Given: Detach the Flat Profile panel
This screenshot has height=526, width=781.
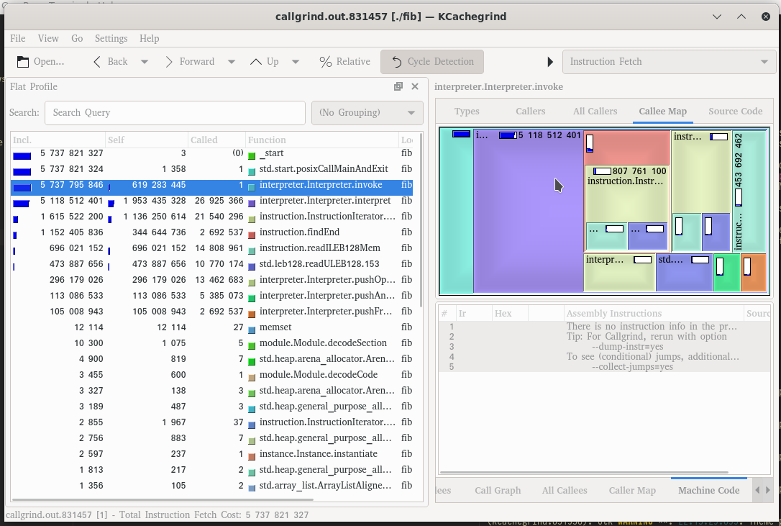Looking at the screenshot, I should click(x=398, y=86).
